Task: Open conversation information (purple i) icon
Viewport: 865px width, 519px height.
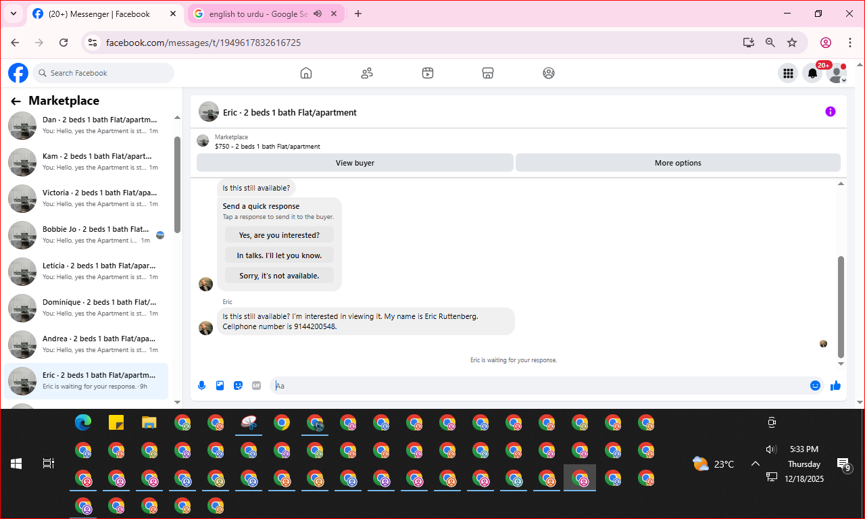Action: (x=831, y=112)
